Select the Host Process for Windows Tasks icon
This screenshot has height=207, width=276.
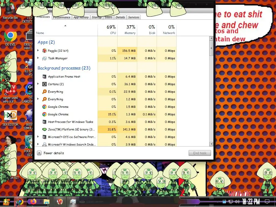(44, 122)
